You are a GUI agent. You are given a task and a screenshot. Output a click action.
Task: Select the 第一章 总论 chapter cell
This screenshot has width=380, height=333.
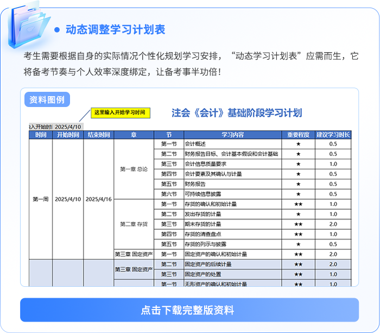tap(134, 169)
